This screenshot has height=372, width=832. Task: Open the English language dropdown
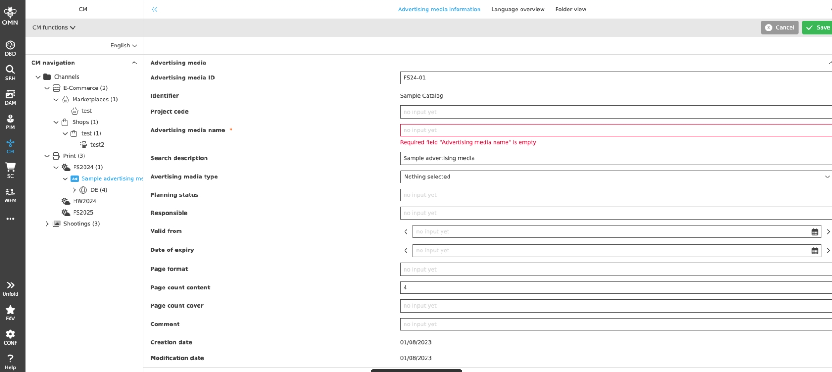click(x=123, y=46)
